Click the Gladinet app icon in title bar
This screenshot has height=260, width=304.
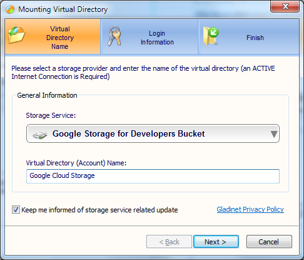[x=10, y=9]
